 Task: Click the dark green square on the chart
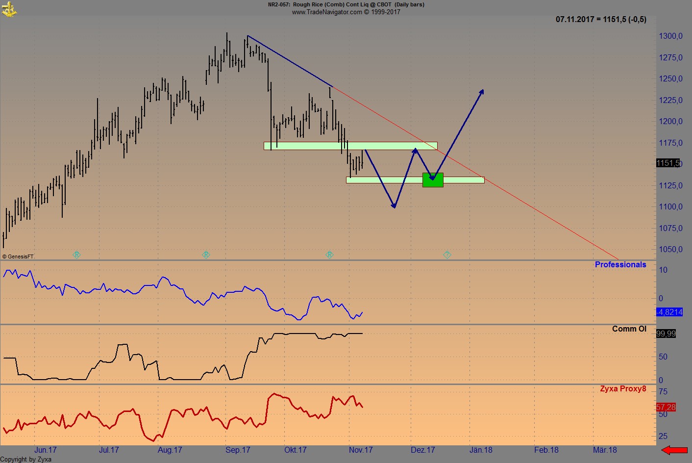click(433, 180)
